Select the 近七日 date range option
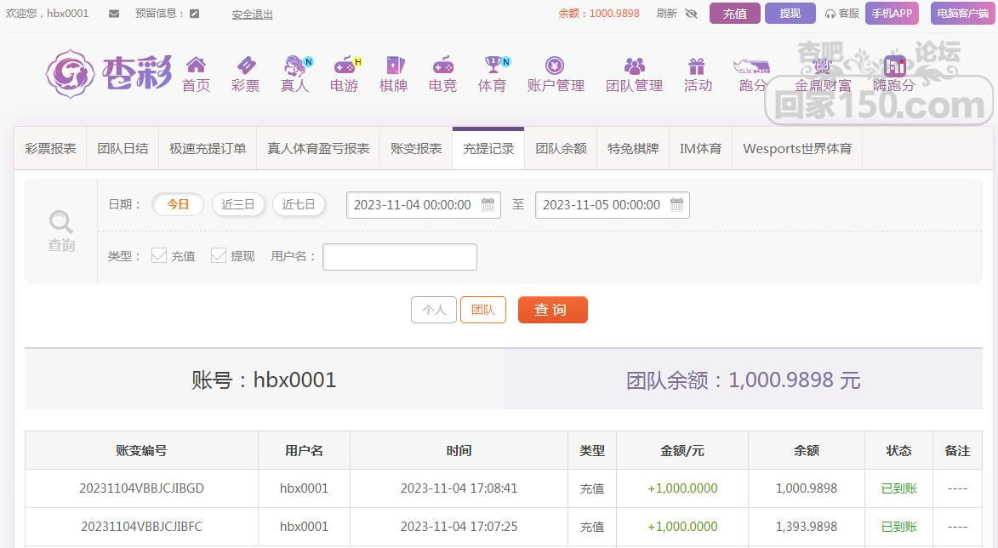The image size is (998, 548). pos(299,204)
